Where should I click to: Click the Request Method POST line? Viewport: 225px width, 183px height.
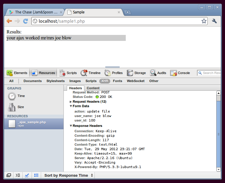click(x=91, y=92)
